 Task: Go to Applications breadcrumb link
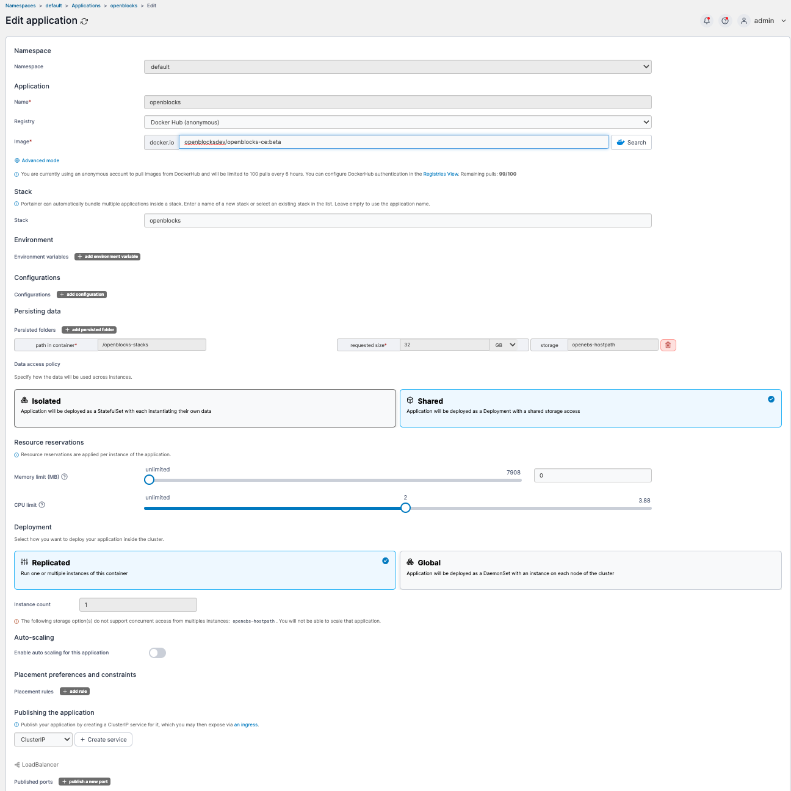click(86, 5)
